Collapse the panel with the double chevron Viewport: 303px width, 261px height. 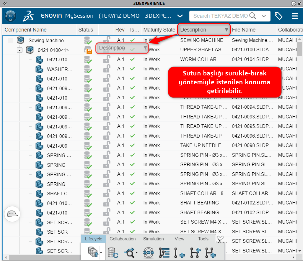click(5, 3)
